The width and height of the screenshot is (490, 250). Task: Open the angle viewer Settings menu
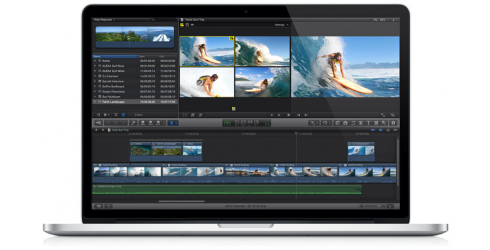click(281, 25)
